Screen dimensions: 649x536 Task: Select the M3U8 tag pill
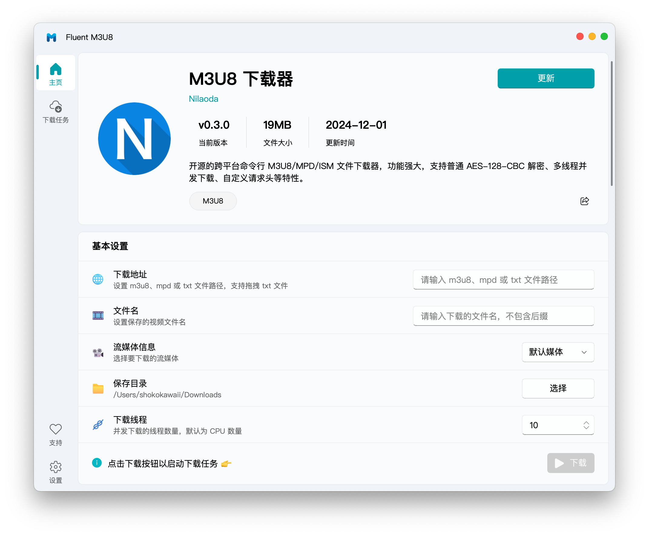(212, 201)
